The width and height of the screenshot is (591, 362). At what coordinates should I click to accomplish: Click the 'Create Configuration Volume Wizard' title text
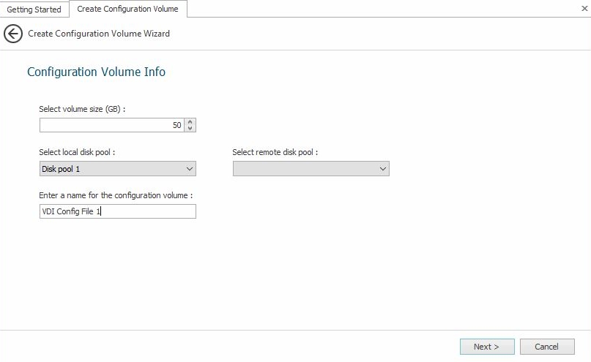(x=99, y=34)
